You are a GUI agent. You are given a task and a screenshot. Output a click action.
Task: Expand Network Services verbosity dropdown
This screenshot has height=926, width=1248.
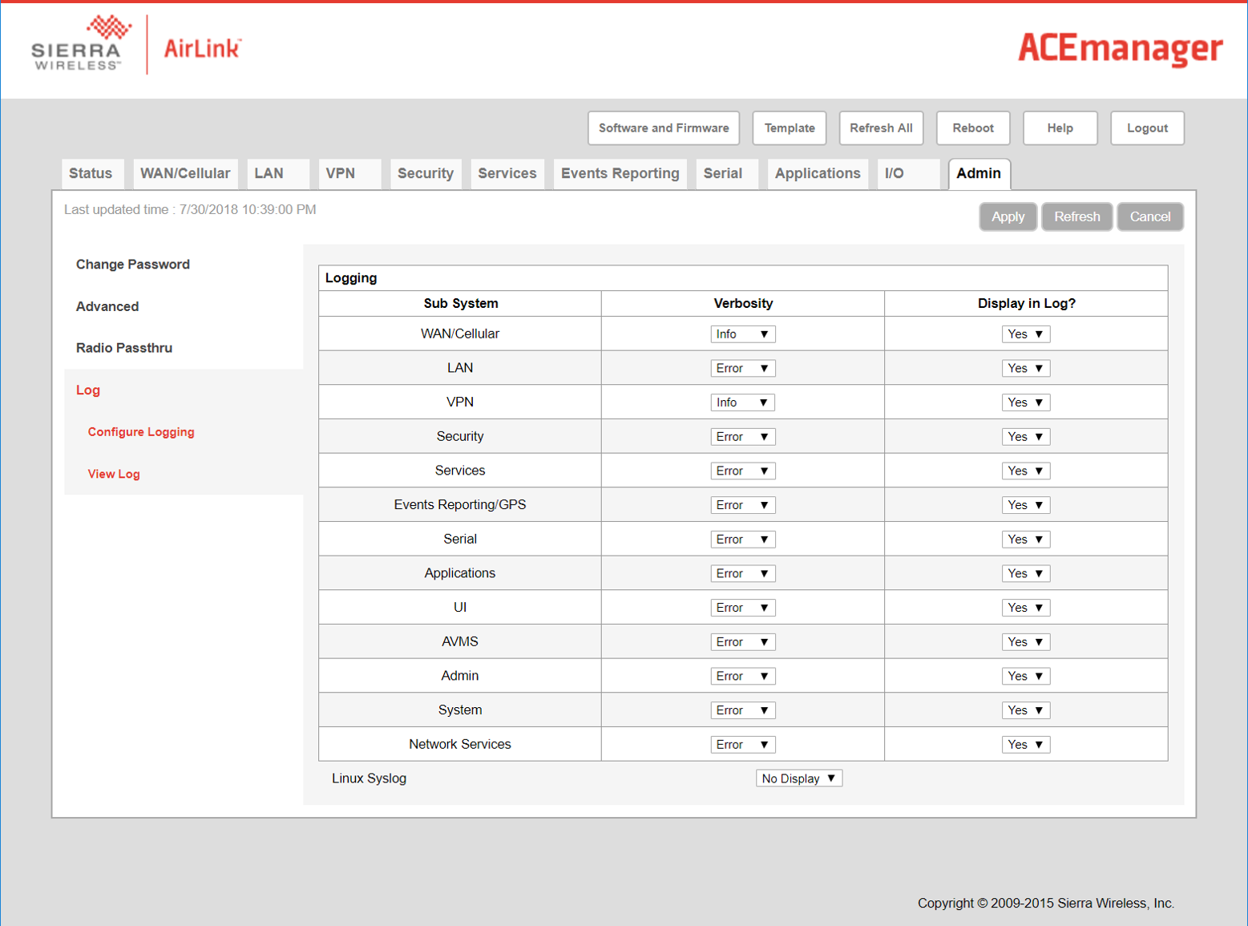click(x=742, y=745)
